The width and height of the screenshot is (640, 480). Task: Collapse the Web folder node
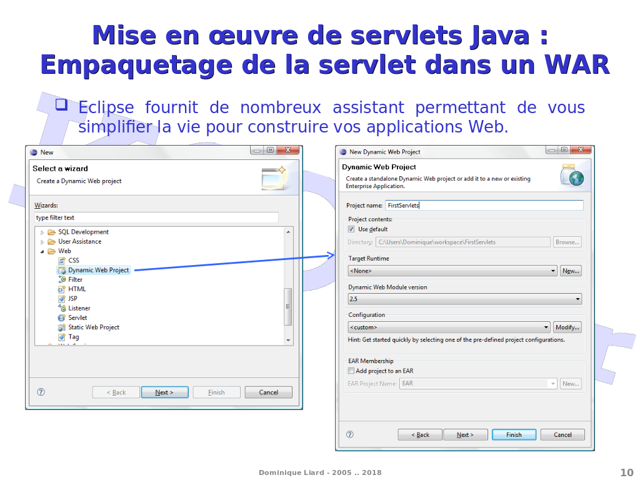click(x=42, y=251)
